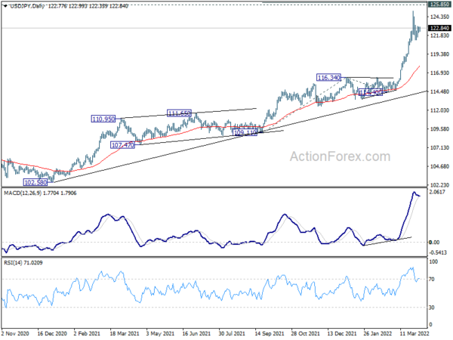Click the 119.380 price axis value
Image resolution: width=453 pixels, height=340 pixels.
click(x=439, y=54)
